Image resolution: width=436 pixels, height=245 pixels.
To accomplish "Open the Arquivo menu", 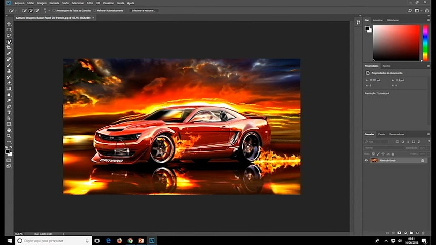I will [x=19, y=3].
